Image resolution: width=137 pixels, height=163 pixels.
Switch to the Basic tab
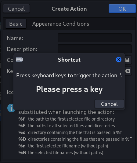(x=16, y=24)
